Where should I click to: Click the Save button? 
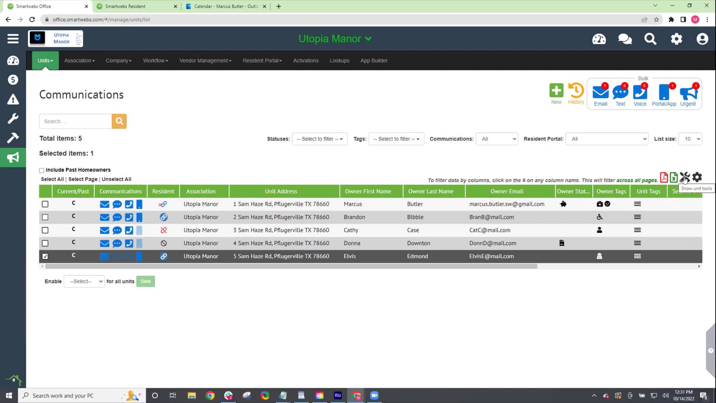click(x=145, y=281)
